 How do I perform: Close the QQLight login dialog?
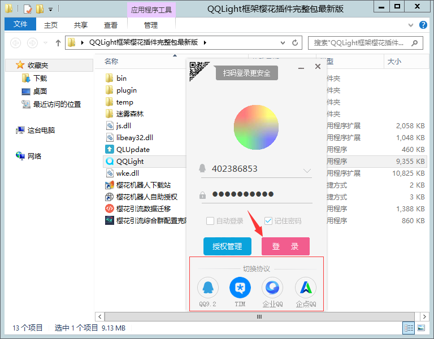point(318,67)
